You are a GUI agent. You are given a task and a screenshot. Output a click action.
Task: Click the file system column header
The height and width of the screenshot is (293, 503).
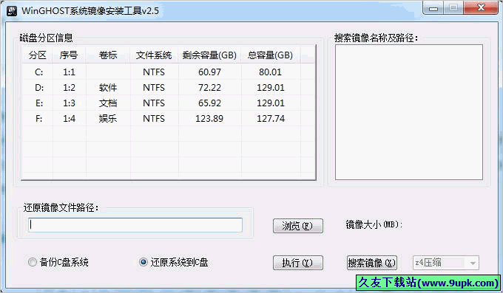[154, 55]
